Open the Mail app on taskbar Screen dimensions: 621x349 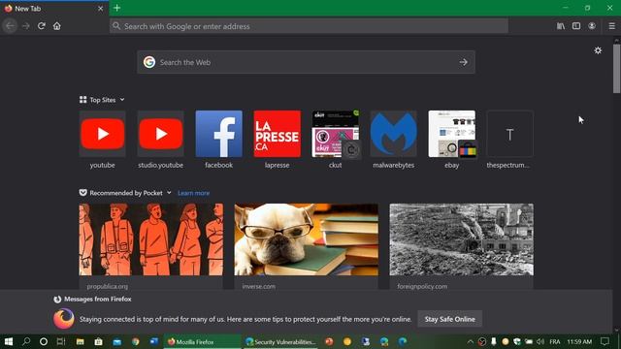(x=117, y=341)
